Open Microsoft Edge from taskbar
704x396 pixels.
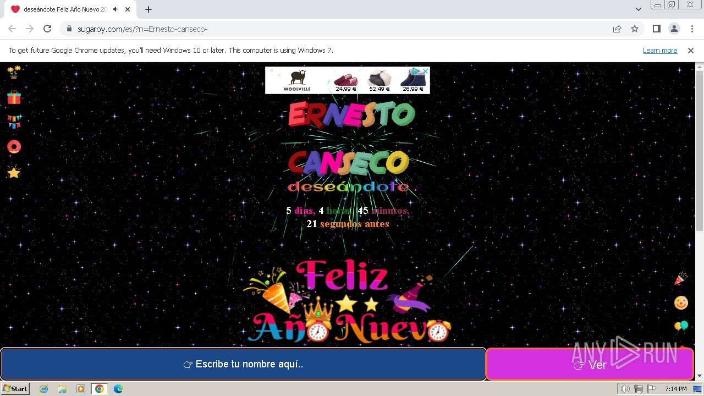pos(118,389)
